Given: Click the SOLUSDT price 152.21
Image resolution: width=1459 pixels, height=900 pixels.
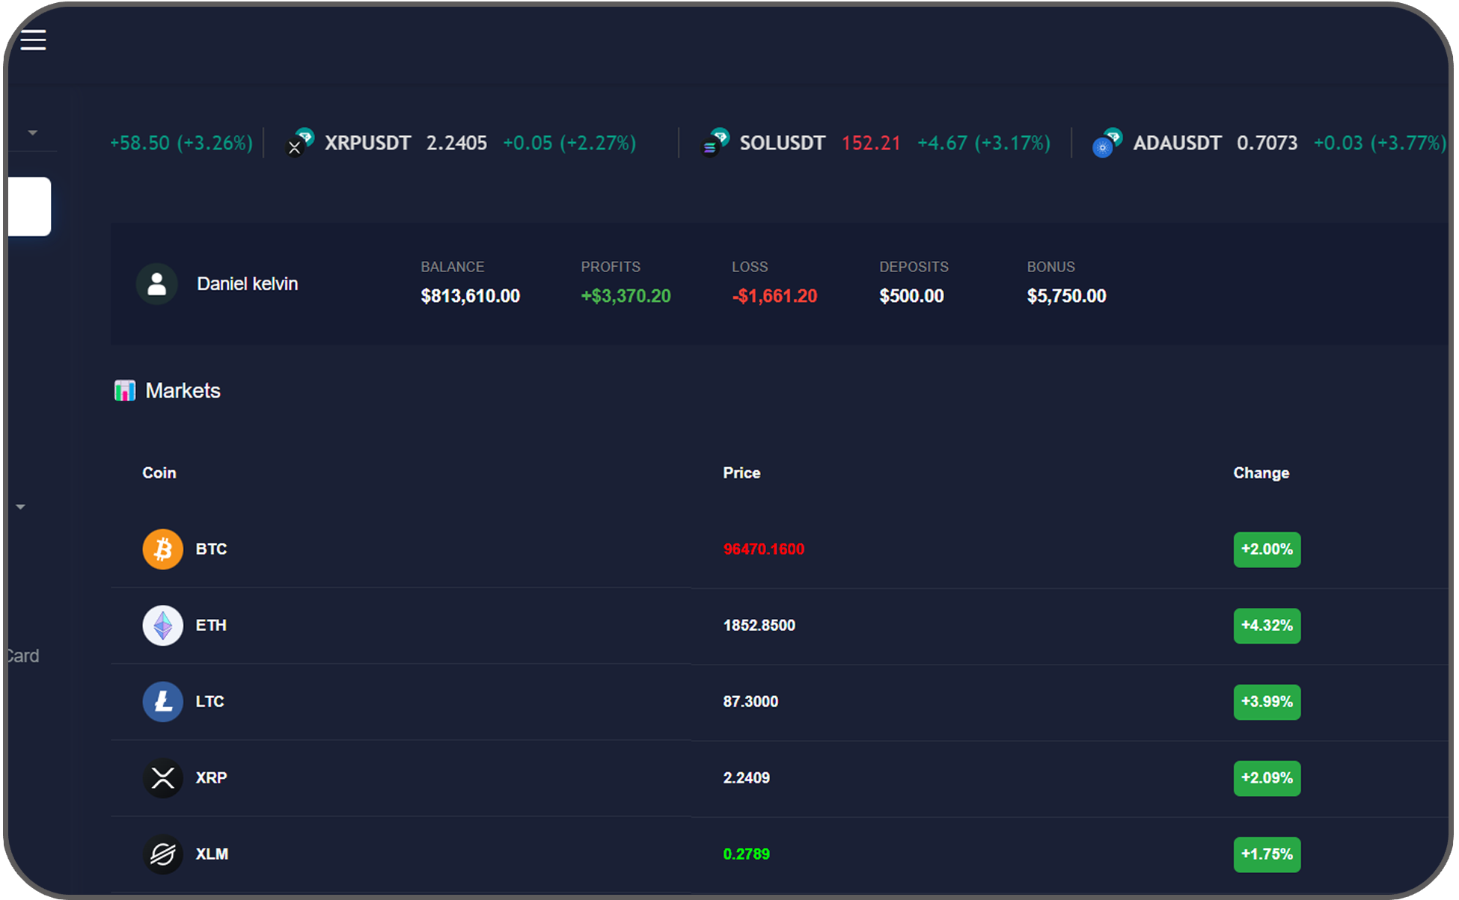Looking at the screenshot, I should (x=871, y=143).
